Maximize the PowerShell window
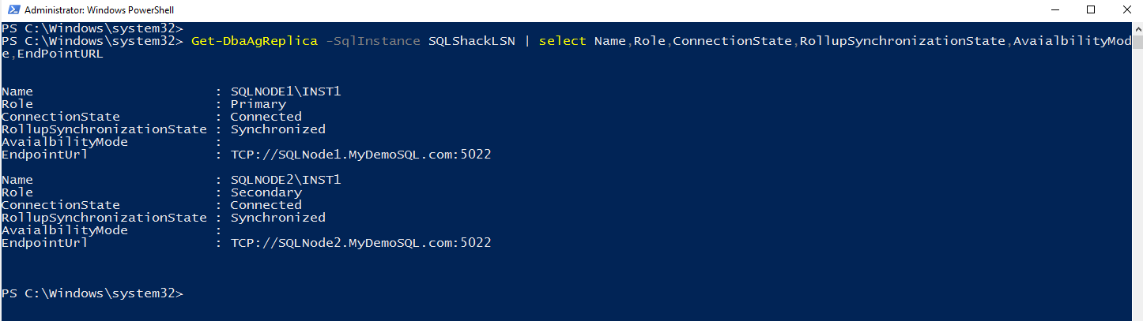Image resolution: width=1143 pixels, height=321 pixels. click(x=1091, y=10)
